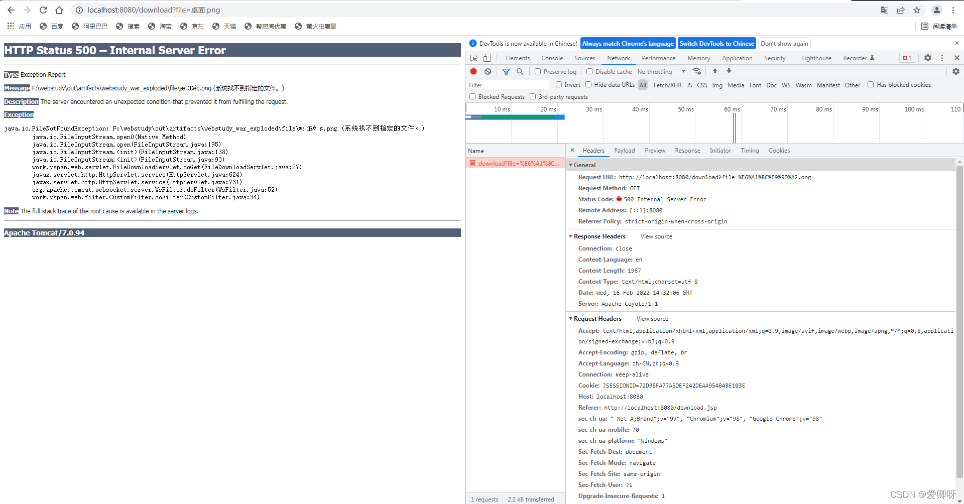Open the reading list
This screenshot has height=504, width=964.
[939, 26]
